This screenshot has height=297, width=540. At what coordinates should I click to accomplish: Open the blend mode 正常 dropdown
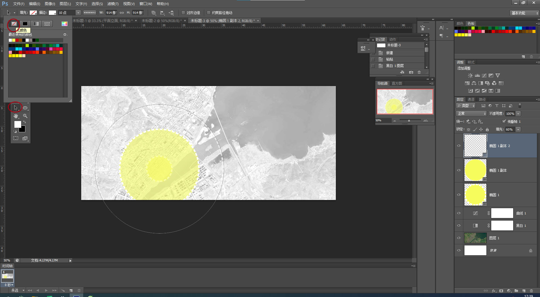[x=471, y=114]
